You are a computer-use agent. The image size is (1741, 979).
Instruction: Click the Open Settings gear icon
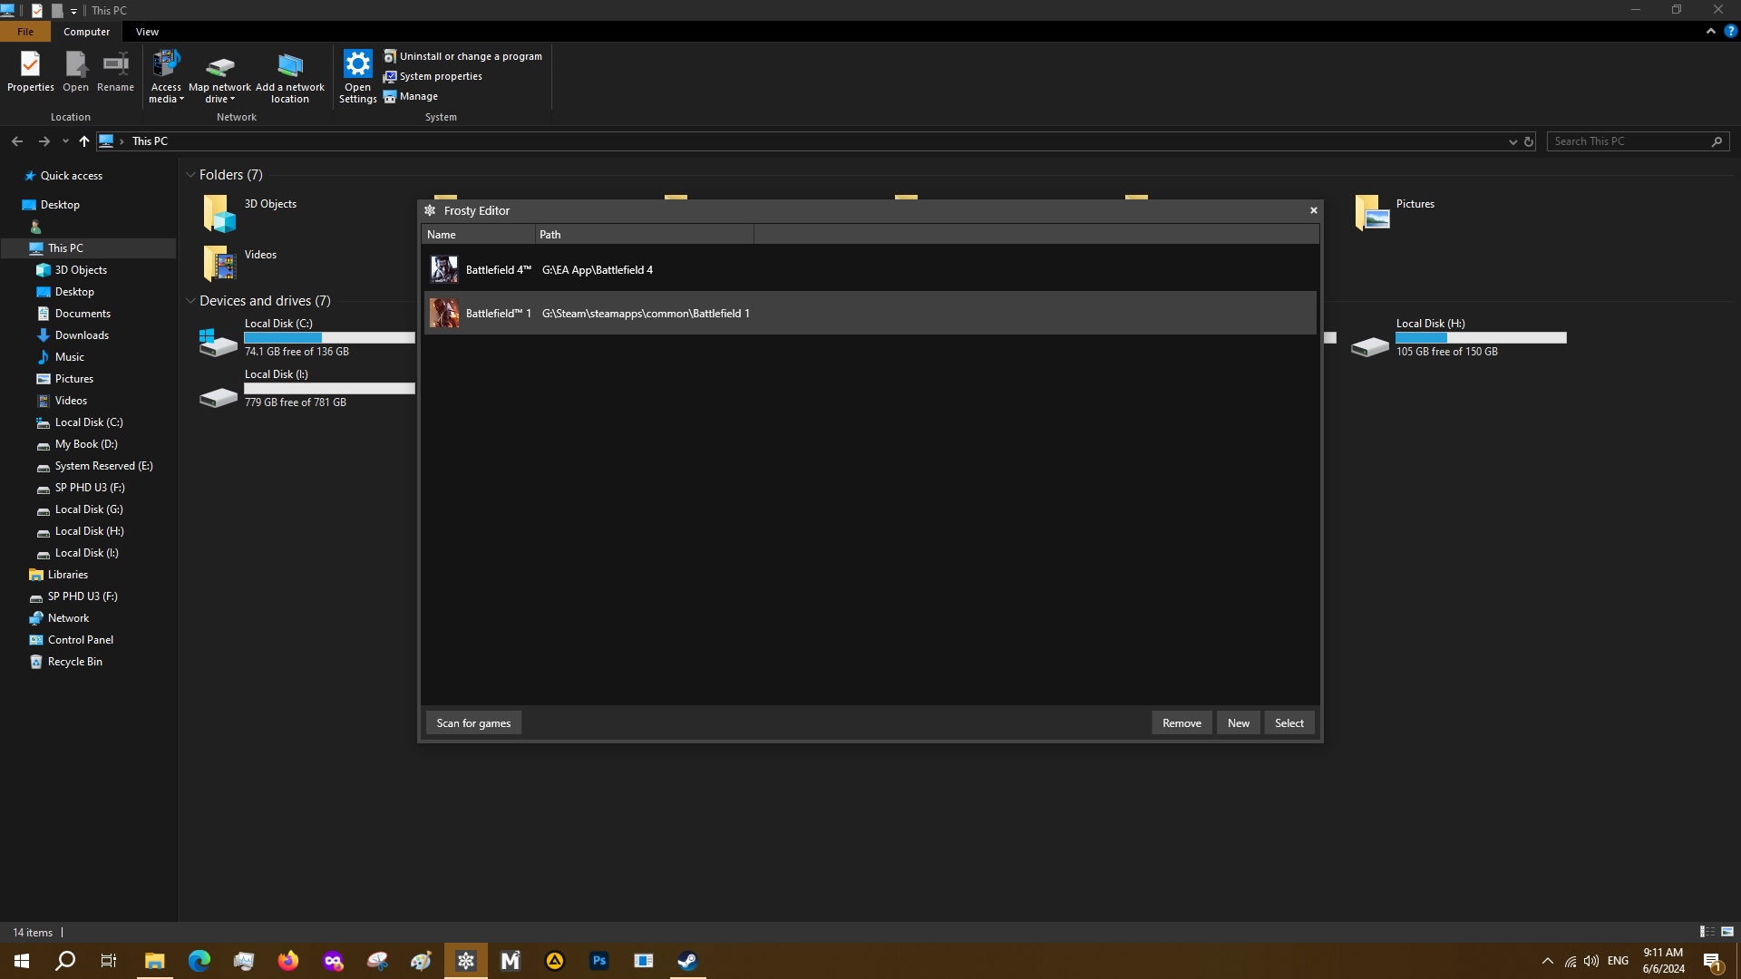click(x=357, y=64)
